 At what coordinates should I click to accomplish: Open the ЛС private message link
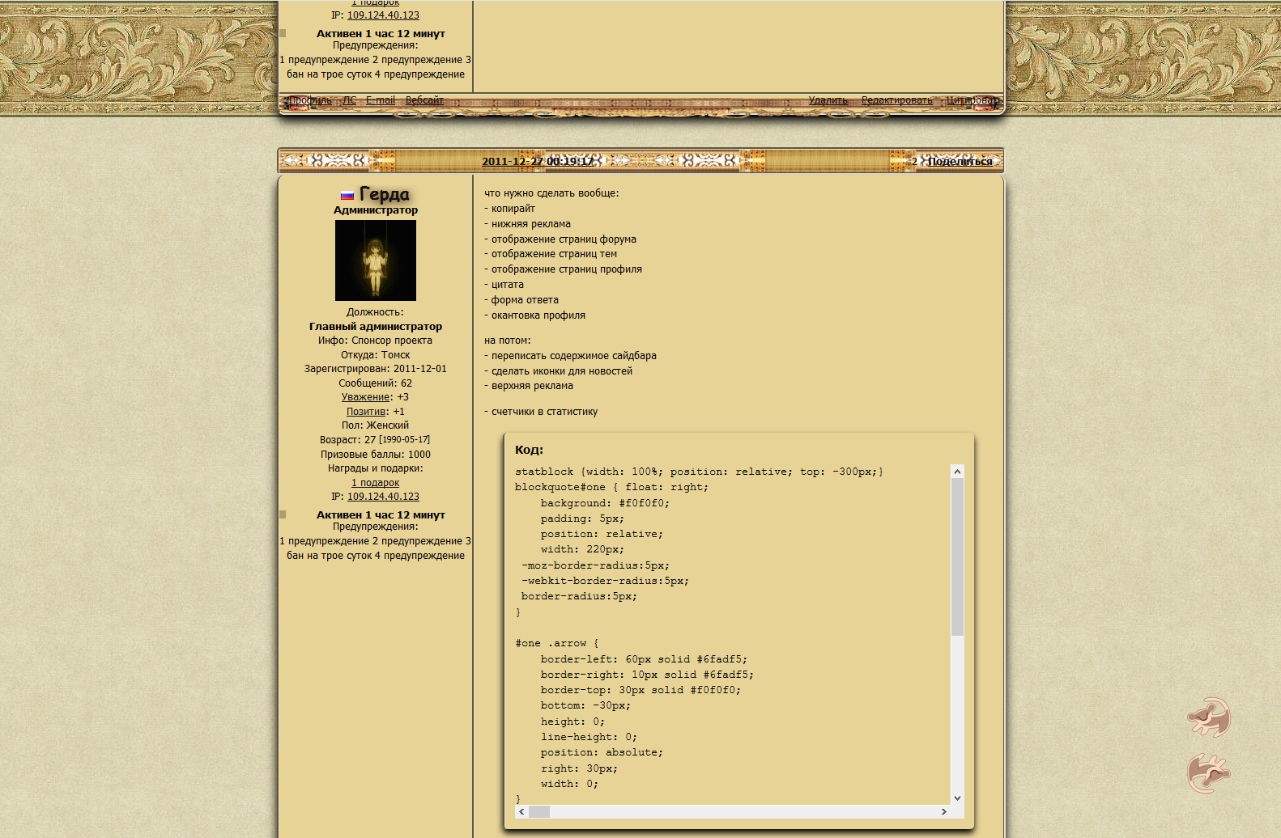(349, 100)
